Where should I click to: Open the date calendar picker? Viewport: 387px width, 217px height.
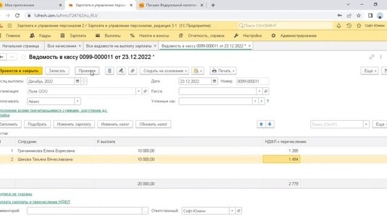[214, 81]
